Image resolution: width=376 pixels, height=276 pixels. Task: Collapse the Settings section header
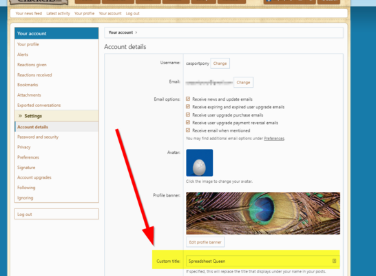pos(56,116)
